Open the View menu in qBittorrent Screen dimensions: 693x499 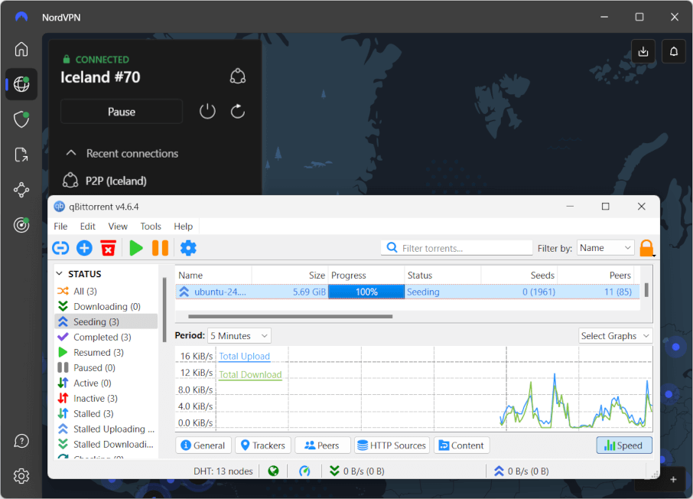(x=118, y=227)
